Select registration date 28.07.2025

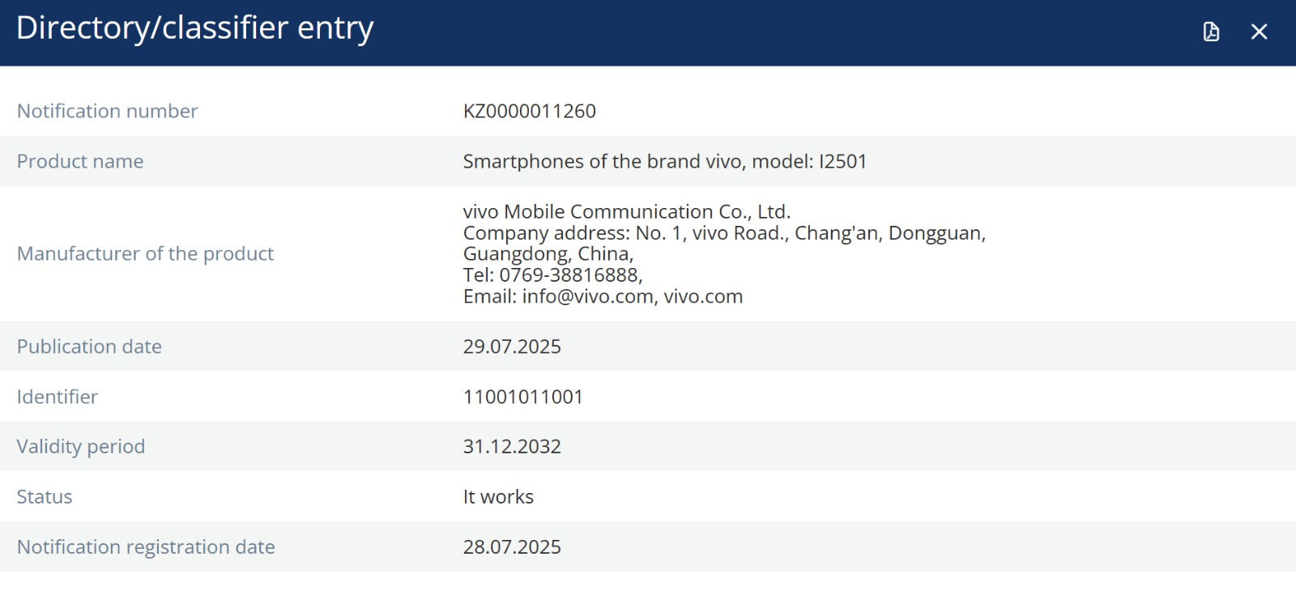point(512,546)
